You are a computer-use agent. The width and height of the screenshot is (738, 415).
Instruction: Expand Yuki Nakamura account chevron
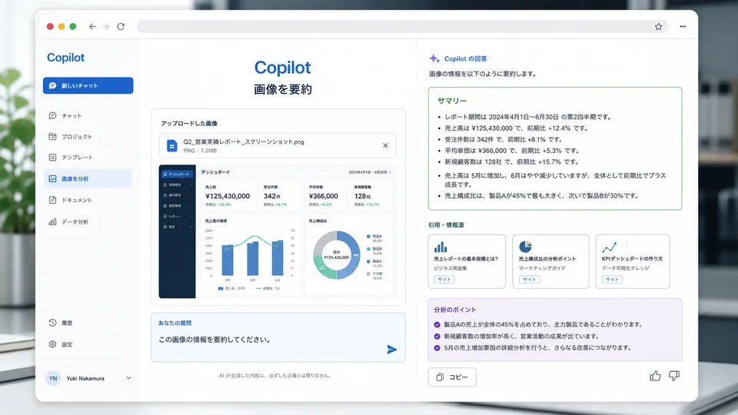coord(128,378)
